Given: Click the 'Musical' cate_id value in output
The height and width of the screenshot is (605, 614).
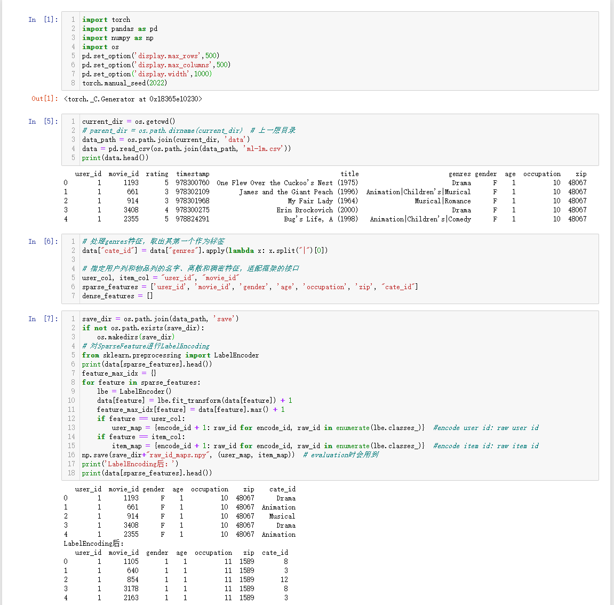Looking at the screenshot, I should tap(282, 516).
